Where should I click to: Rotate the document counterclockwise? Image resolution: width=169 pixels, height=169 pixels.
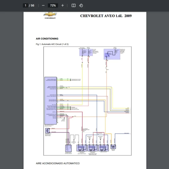[x=81, y=6]
